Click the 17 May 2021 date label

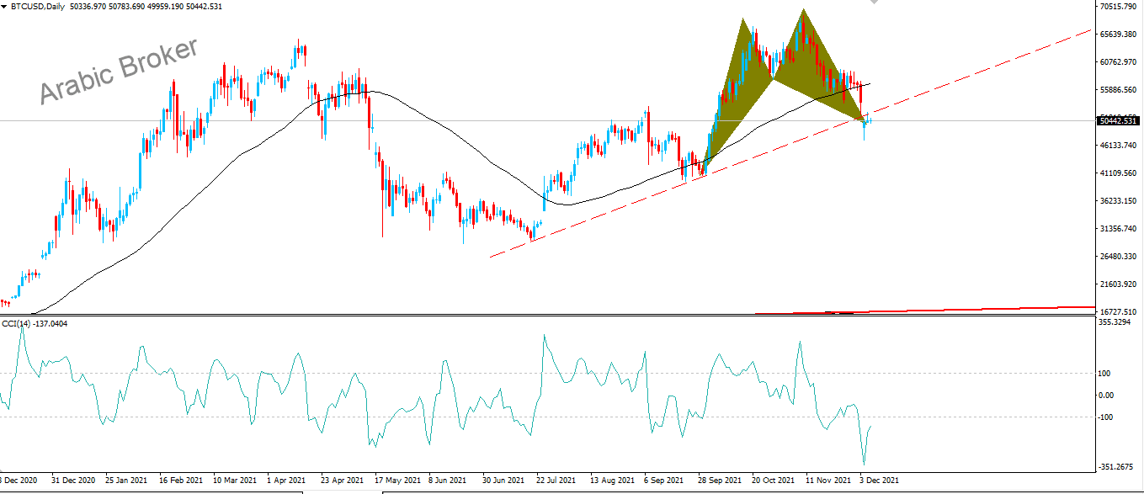coord(396,480)
